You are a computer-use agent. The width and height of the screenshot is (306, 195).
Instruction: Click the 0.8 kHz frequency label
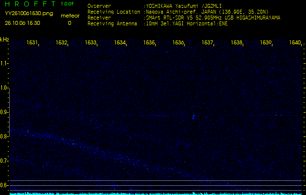click(4, 136)
